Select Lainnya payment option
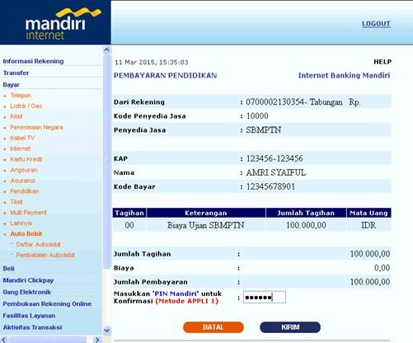 21,223
